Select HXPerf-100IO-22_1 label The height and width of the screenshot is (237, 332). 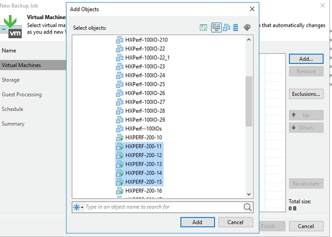(147, 58)
